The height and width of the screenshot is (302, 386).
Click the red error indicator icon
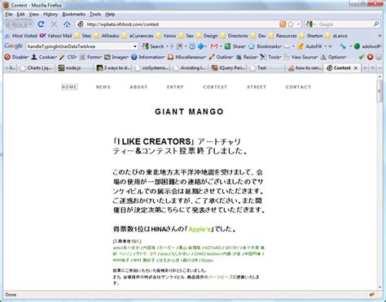click(x=371, y=57)
